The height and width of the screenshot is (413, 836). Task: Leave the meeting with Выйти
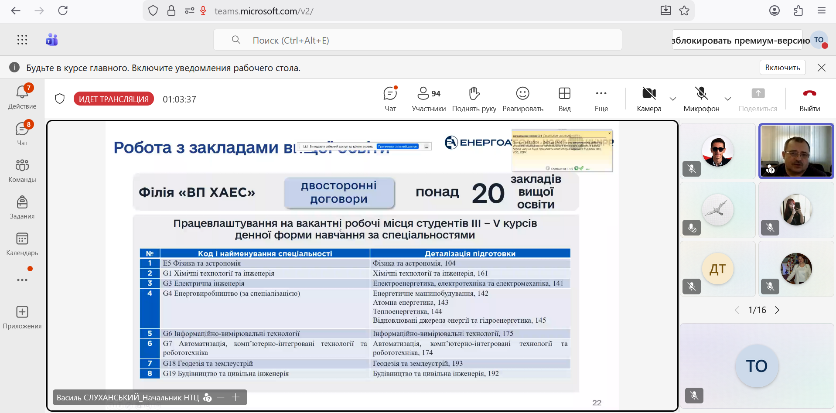click(x=809, y=99)
